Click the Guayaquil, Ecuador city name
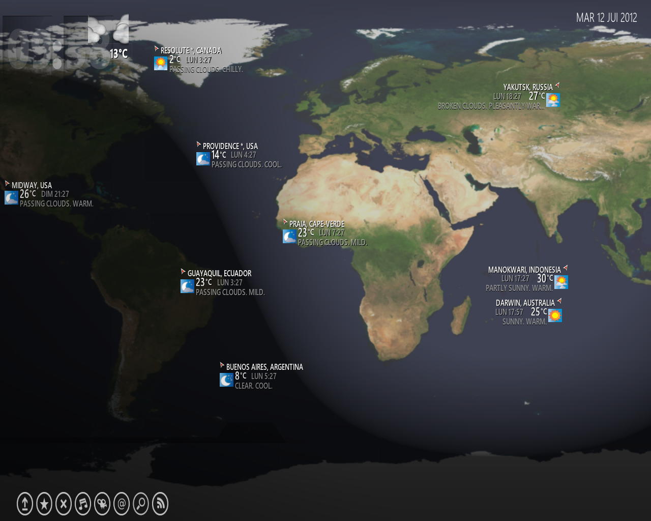The width and height of the screenshot is (651, 521). pos(219,273)
